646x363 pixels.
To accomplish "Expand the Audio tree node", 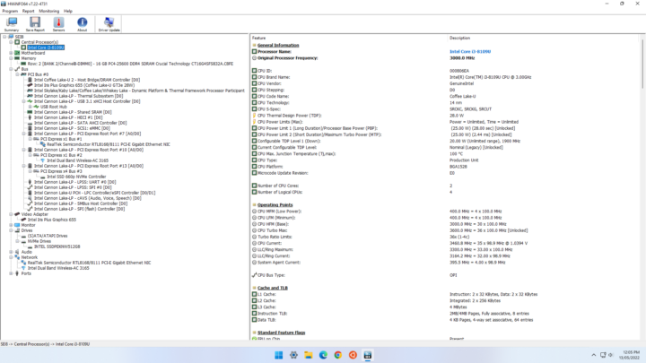I will tap(11, 252).
